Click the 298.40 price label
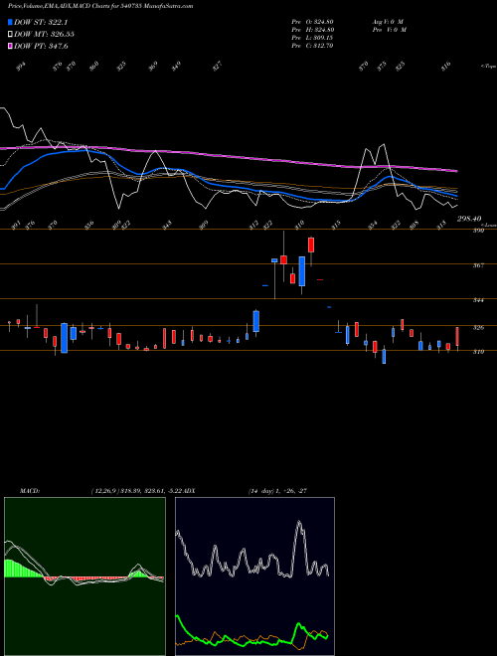Viewport: 497px width, 656px height. 469,219
